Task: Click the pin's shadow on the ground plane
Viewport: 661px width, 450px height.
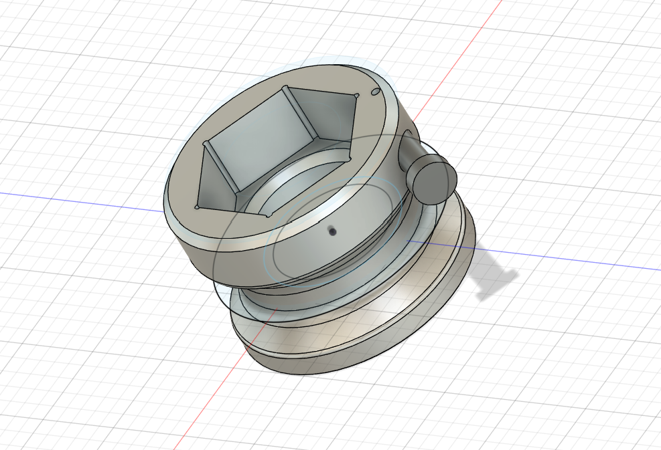Action: (494, 279)
